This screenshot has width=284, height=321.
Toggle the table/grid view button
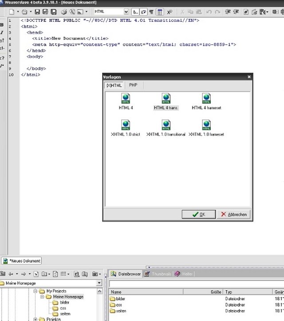[160, 12]
